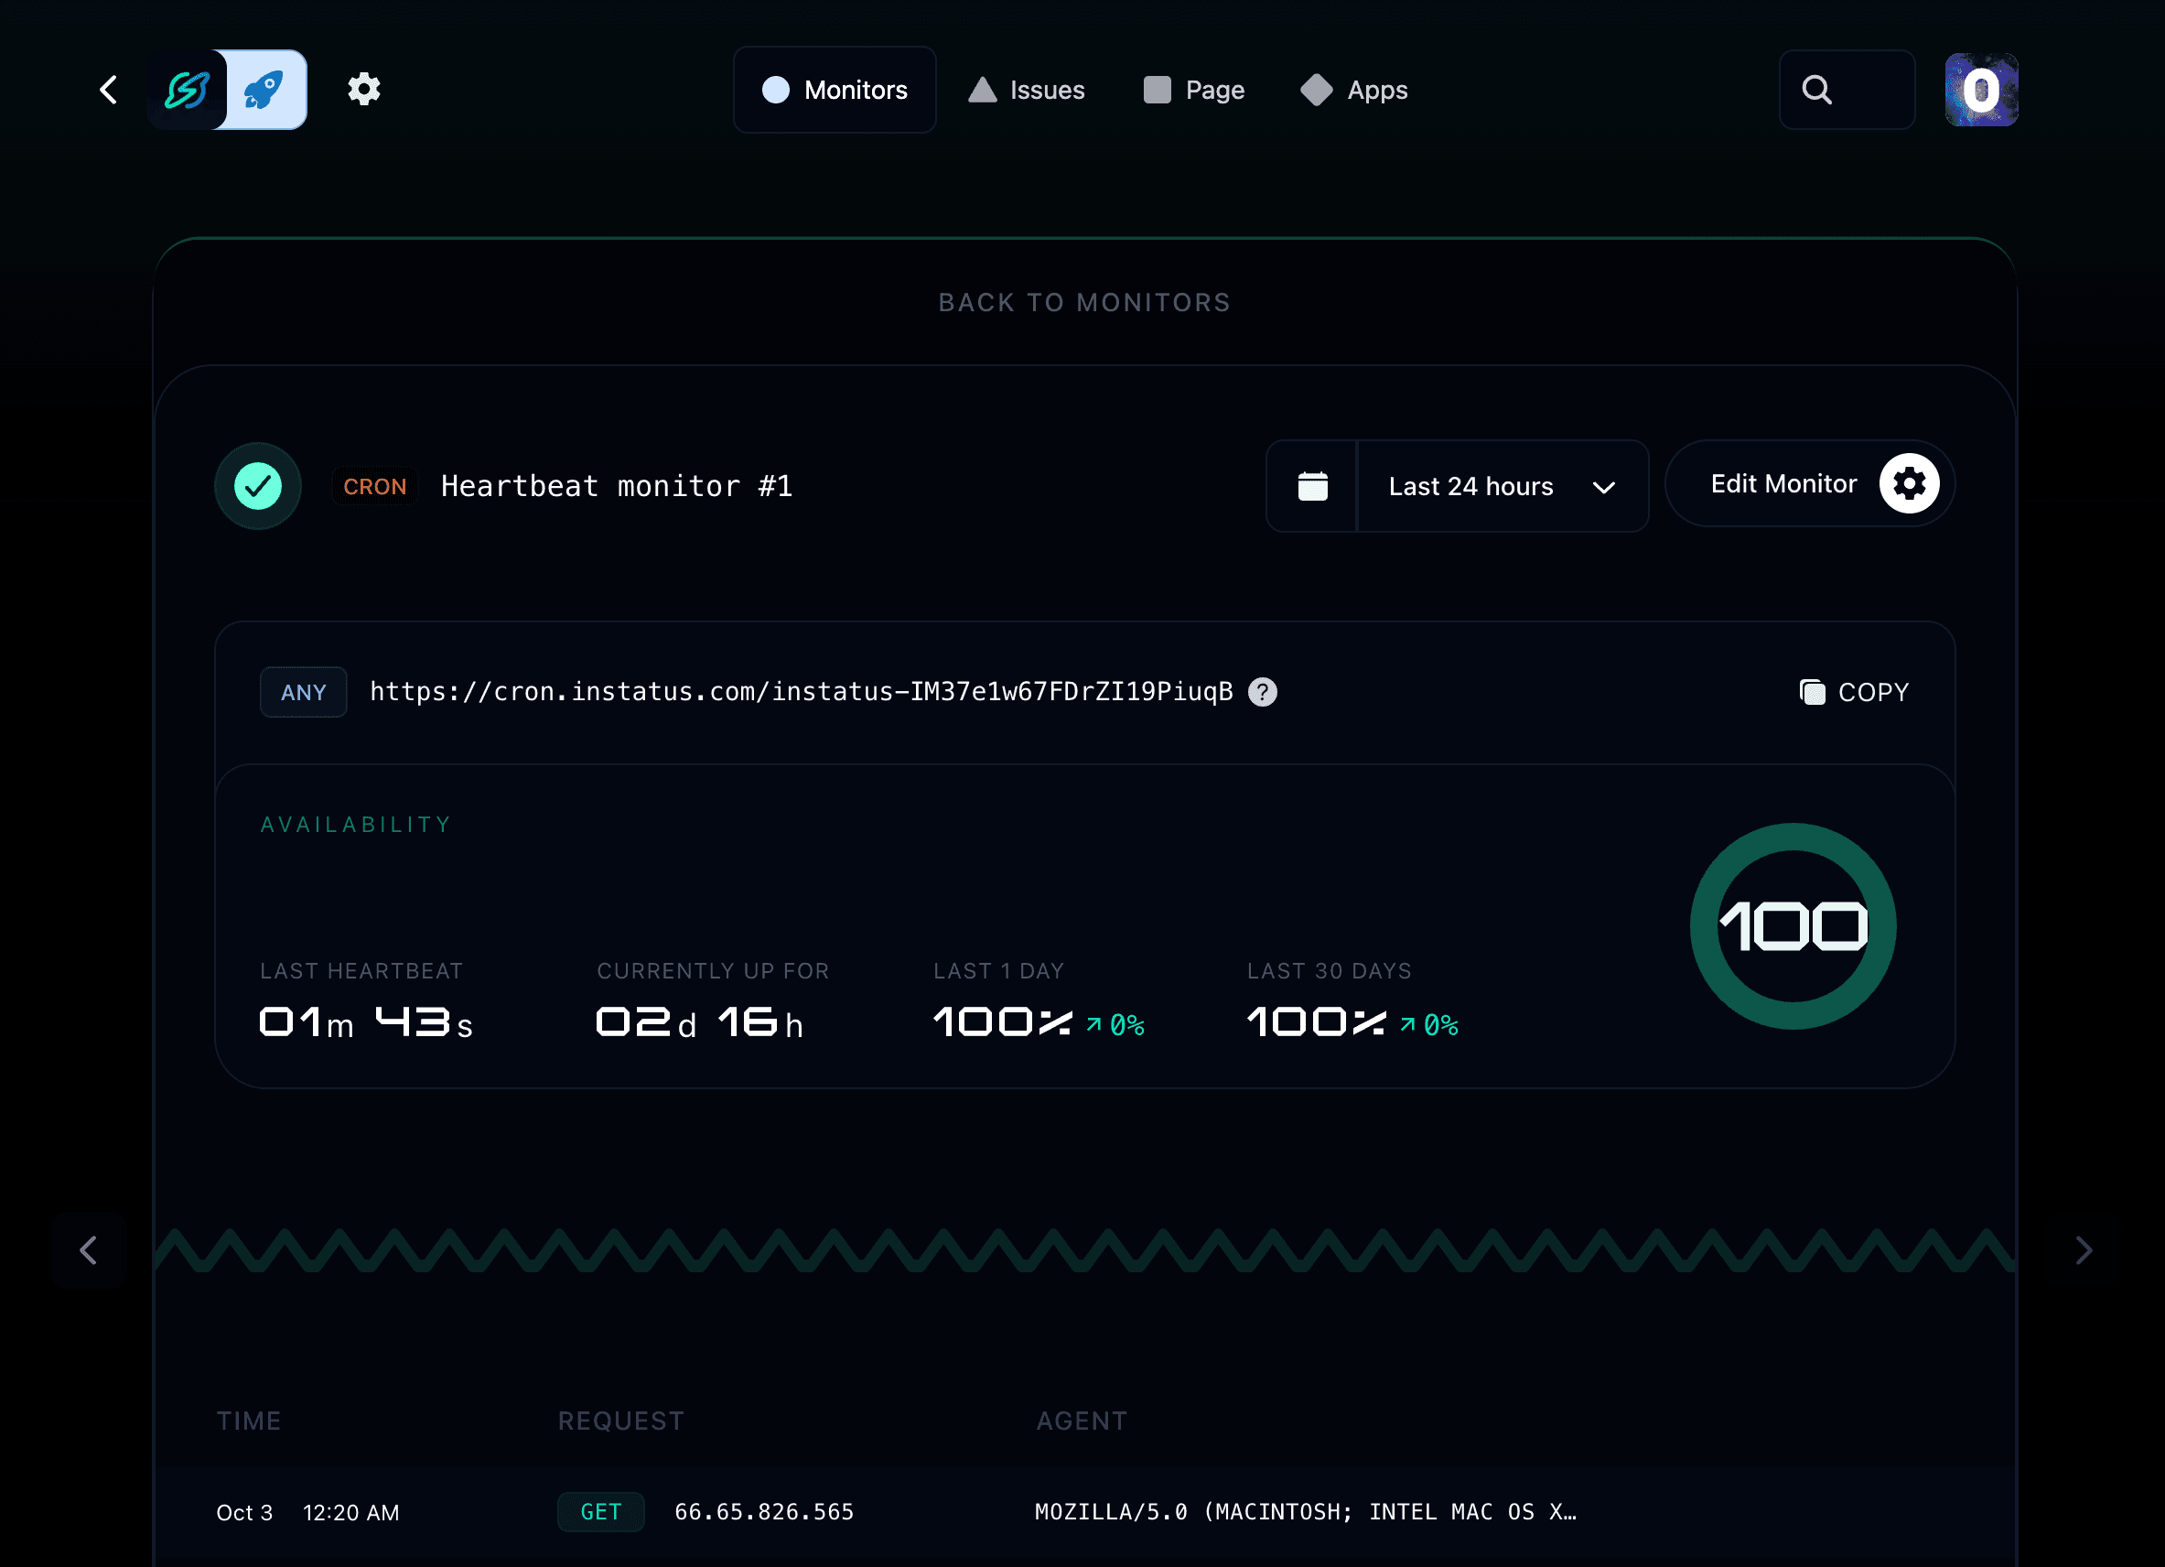The image size is (2165, 1567).
Task: Click the back arrow at top left
Action: (107, 89)
